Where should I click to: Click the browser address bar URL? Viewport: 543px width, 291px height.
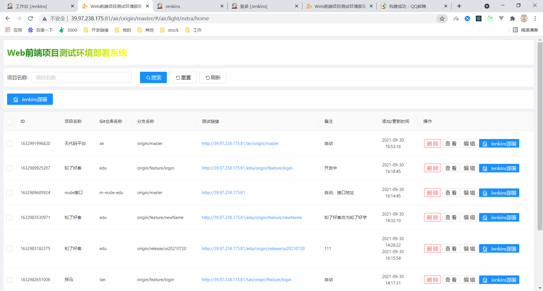(x=140, y=19)
